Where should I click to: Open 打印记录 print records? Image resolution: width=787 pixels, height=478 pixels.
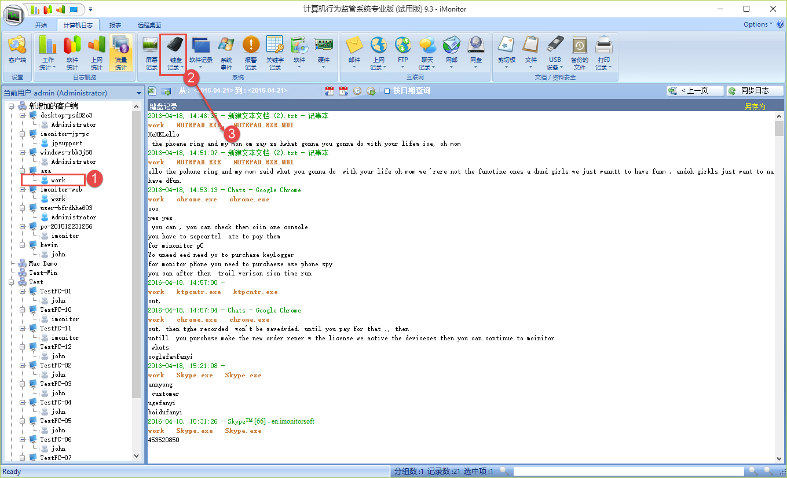pos(604,53)
